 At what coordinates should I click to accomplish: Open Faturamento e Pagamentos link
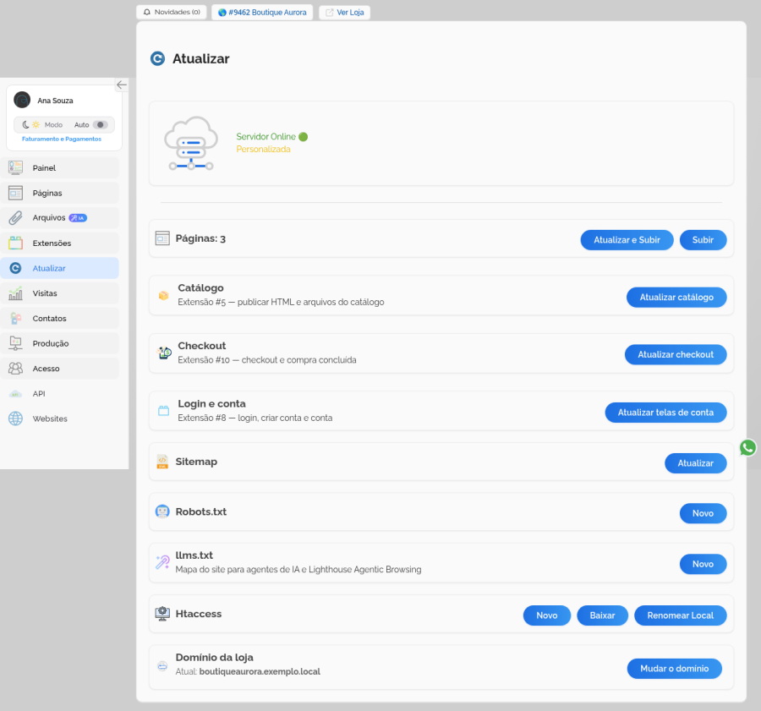tap(62, 139)
